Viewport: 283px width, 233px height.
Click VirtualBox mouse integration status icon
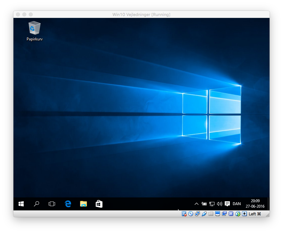(x=238, y=214)
